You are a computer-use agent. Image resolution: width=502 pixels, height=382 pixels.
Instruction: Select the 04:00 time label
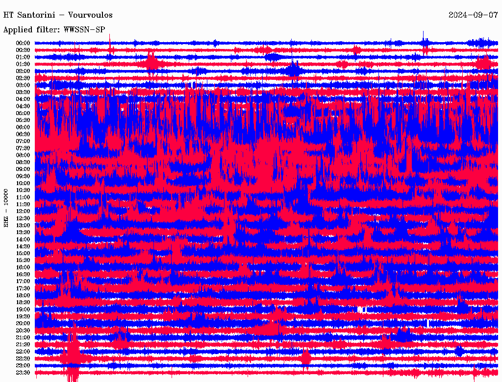tap(23, 99)
